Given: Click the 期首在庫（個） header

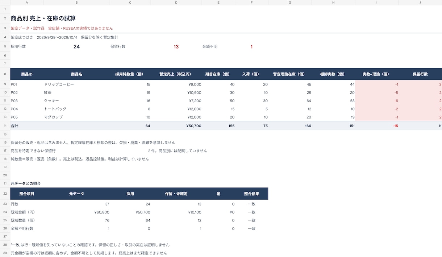Looking at the screenshot, I should coord(218,74).
